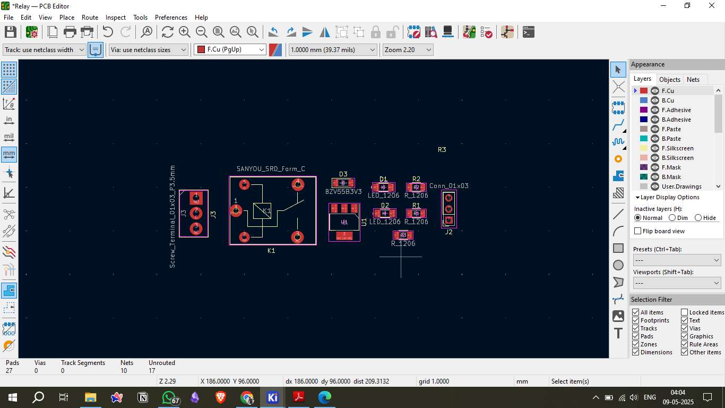Screen dimensions: 725x408
Task: Open Microsoft Edge from the taskbar
Action: (x=325, y=397)
